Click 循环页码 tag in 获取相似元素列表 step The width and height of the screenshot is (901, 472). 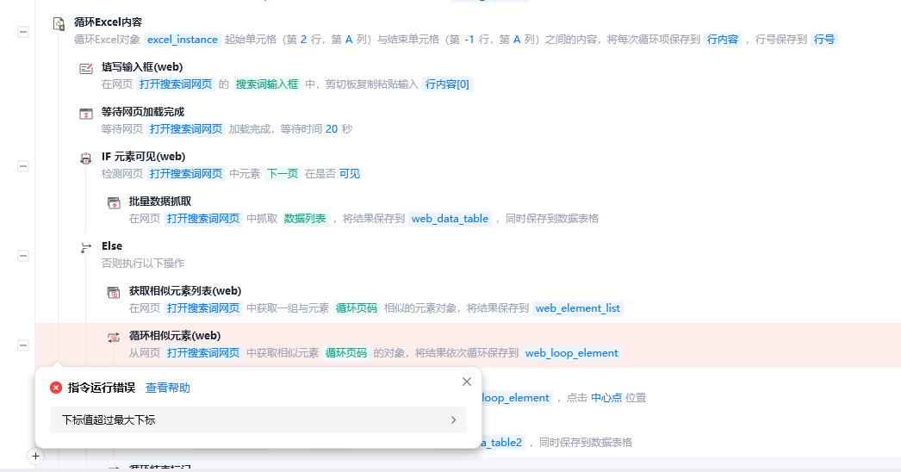click(357, 308)
